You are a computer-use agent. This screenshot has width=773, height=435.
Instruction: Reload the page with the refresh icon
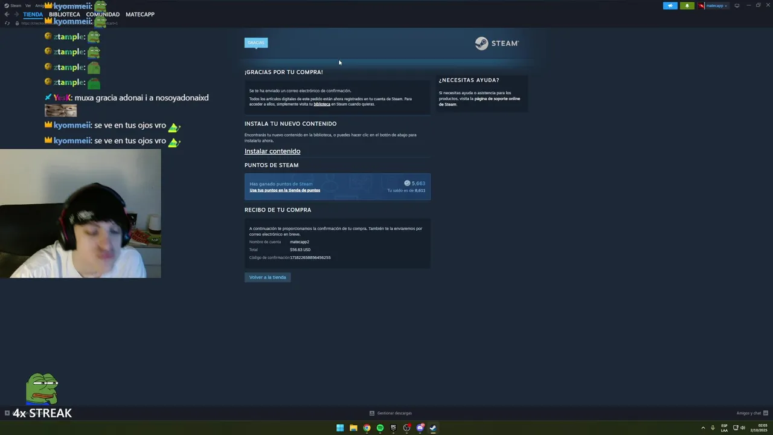coord(7,23)
